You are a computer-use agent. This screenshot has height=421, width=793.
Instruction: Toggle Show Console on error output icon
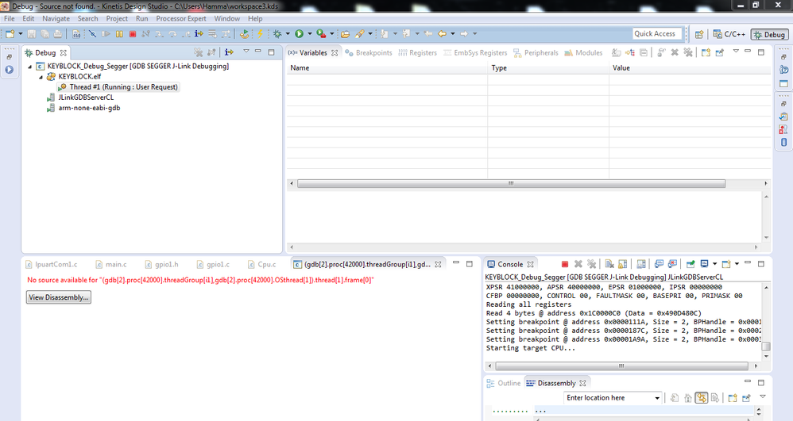(x=672, y=264)
